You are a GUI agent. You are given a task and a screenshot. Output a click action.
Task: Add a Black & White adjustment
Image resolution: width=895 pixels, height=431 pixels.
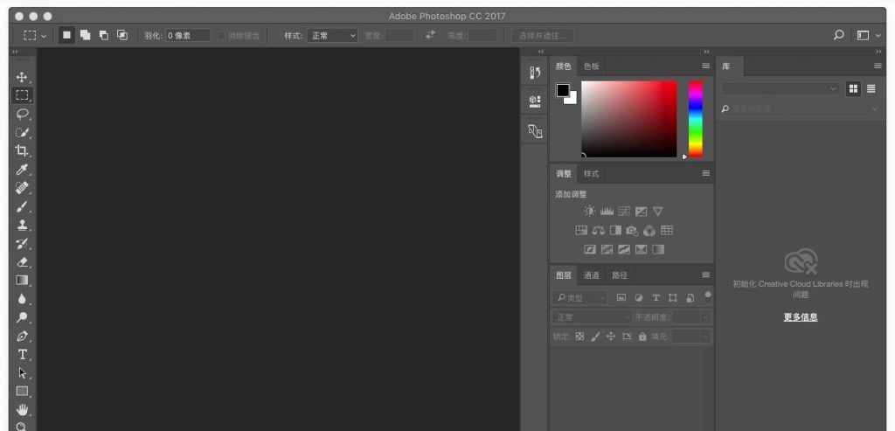pos(615,231)
